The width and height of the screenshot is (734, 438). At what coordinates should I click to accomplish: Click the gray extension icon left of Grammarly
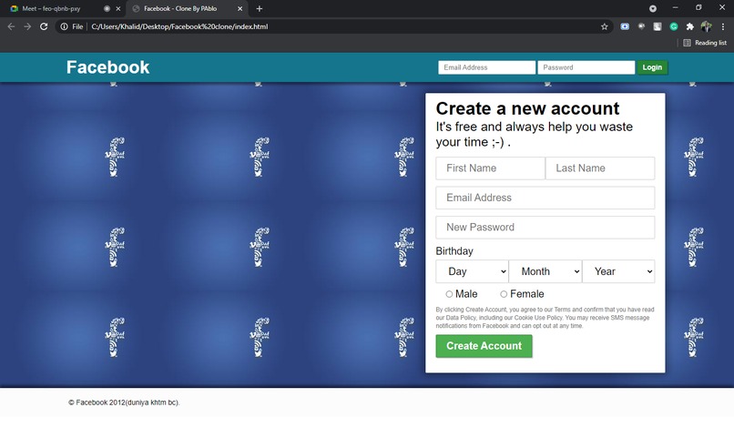[658, 26]
